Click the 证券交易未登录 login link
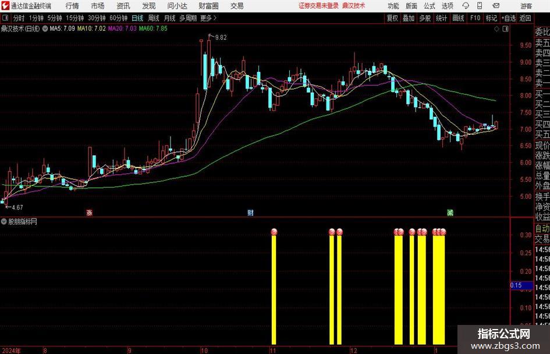This screenshot has height=354, width=550. 318,6
